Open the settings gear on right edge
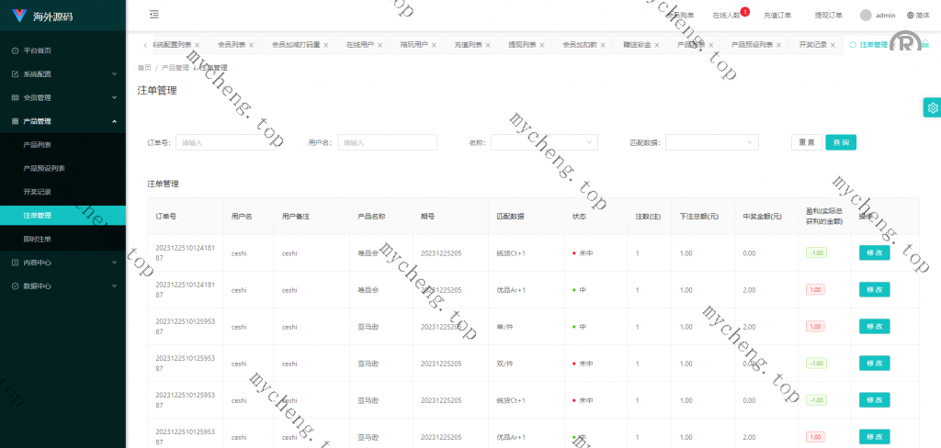This screenshot has height=448, width=941. click(x=932, y=107)
